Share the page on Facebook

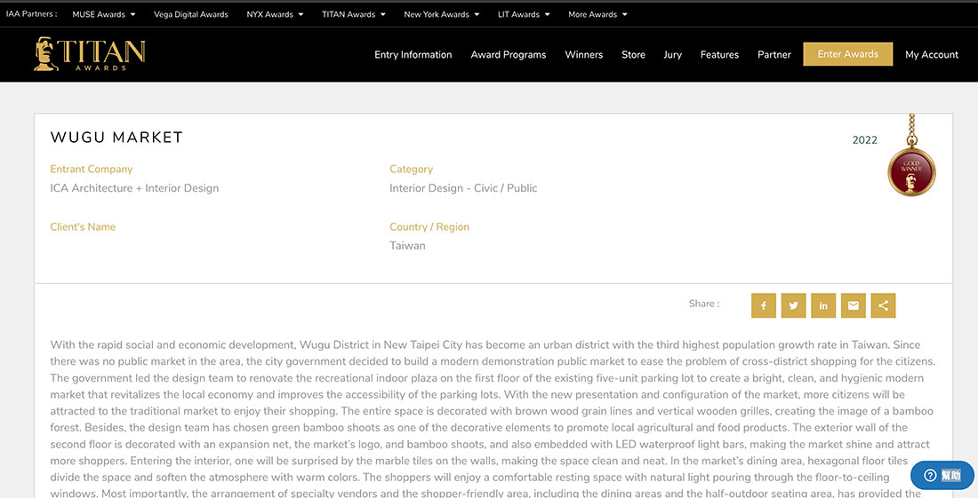pos(764,305)
